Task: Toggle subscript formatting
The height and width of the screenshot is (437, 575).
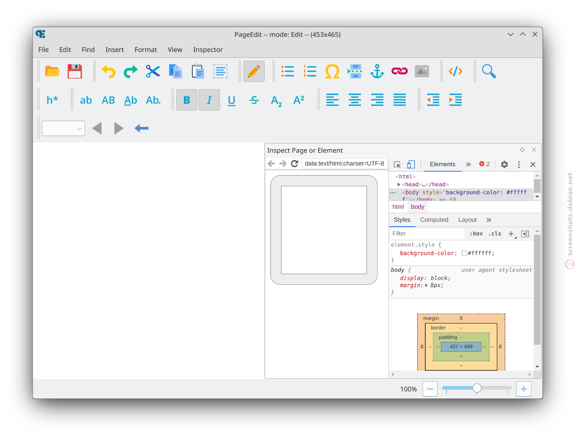Action: click(x=276, y=100)
